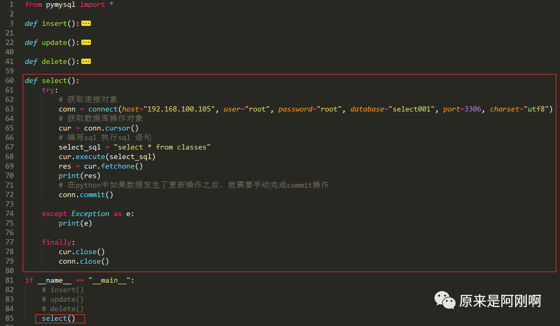This screenshot has height=326, width=560.
Task: Click the 'select()' call on line 85
Action: (59, 318)
